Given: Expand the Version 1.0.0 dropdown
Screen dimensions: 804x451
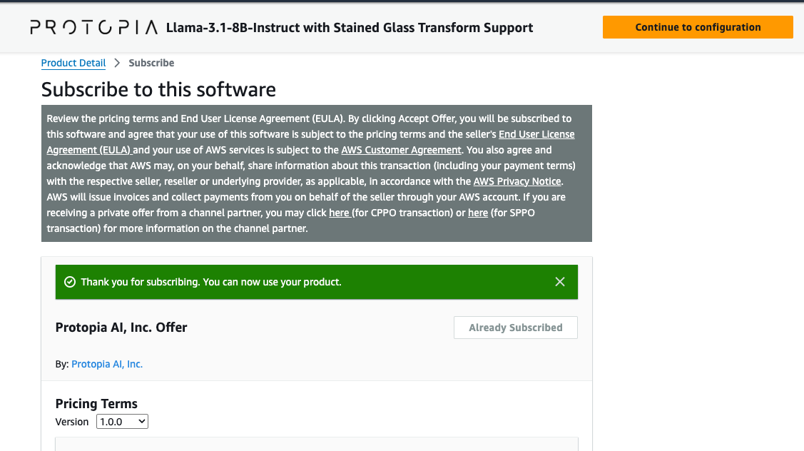Looking at the screenshot, I should (x=122, y=422).
